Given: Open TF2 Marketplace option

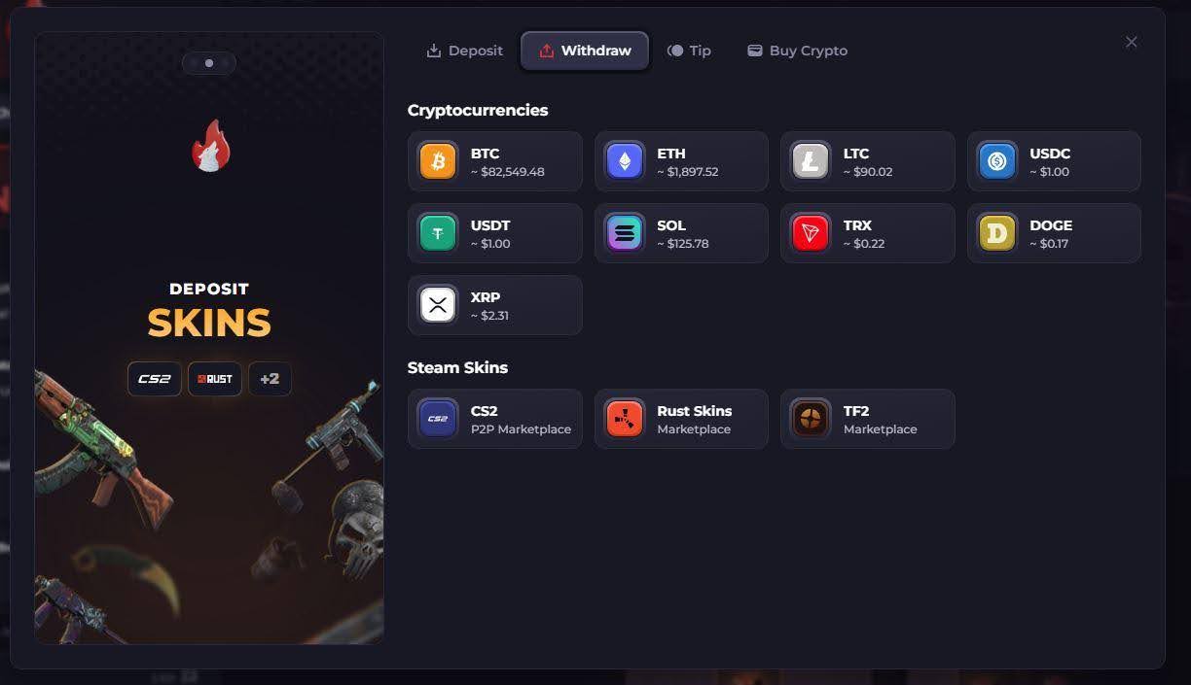Looking at the screenshot, I should coord(868,419).
